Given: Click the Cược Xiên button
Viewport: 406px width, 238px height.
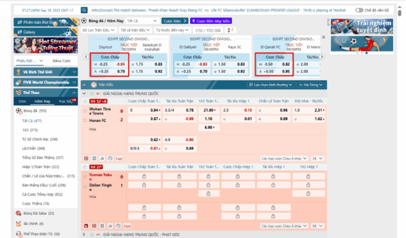Looking at the screenshot, I should 175,21.
